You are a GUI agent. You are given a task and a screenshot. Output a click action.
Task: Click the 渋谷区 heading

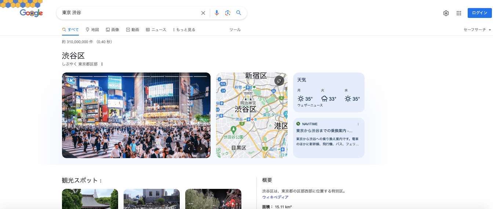pos(73,56)
